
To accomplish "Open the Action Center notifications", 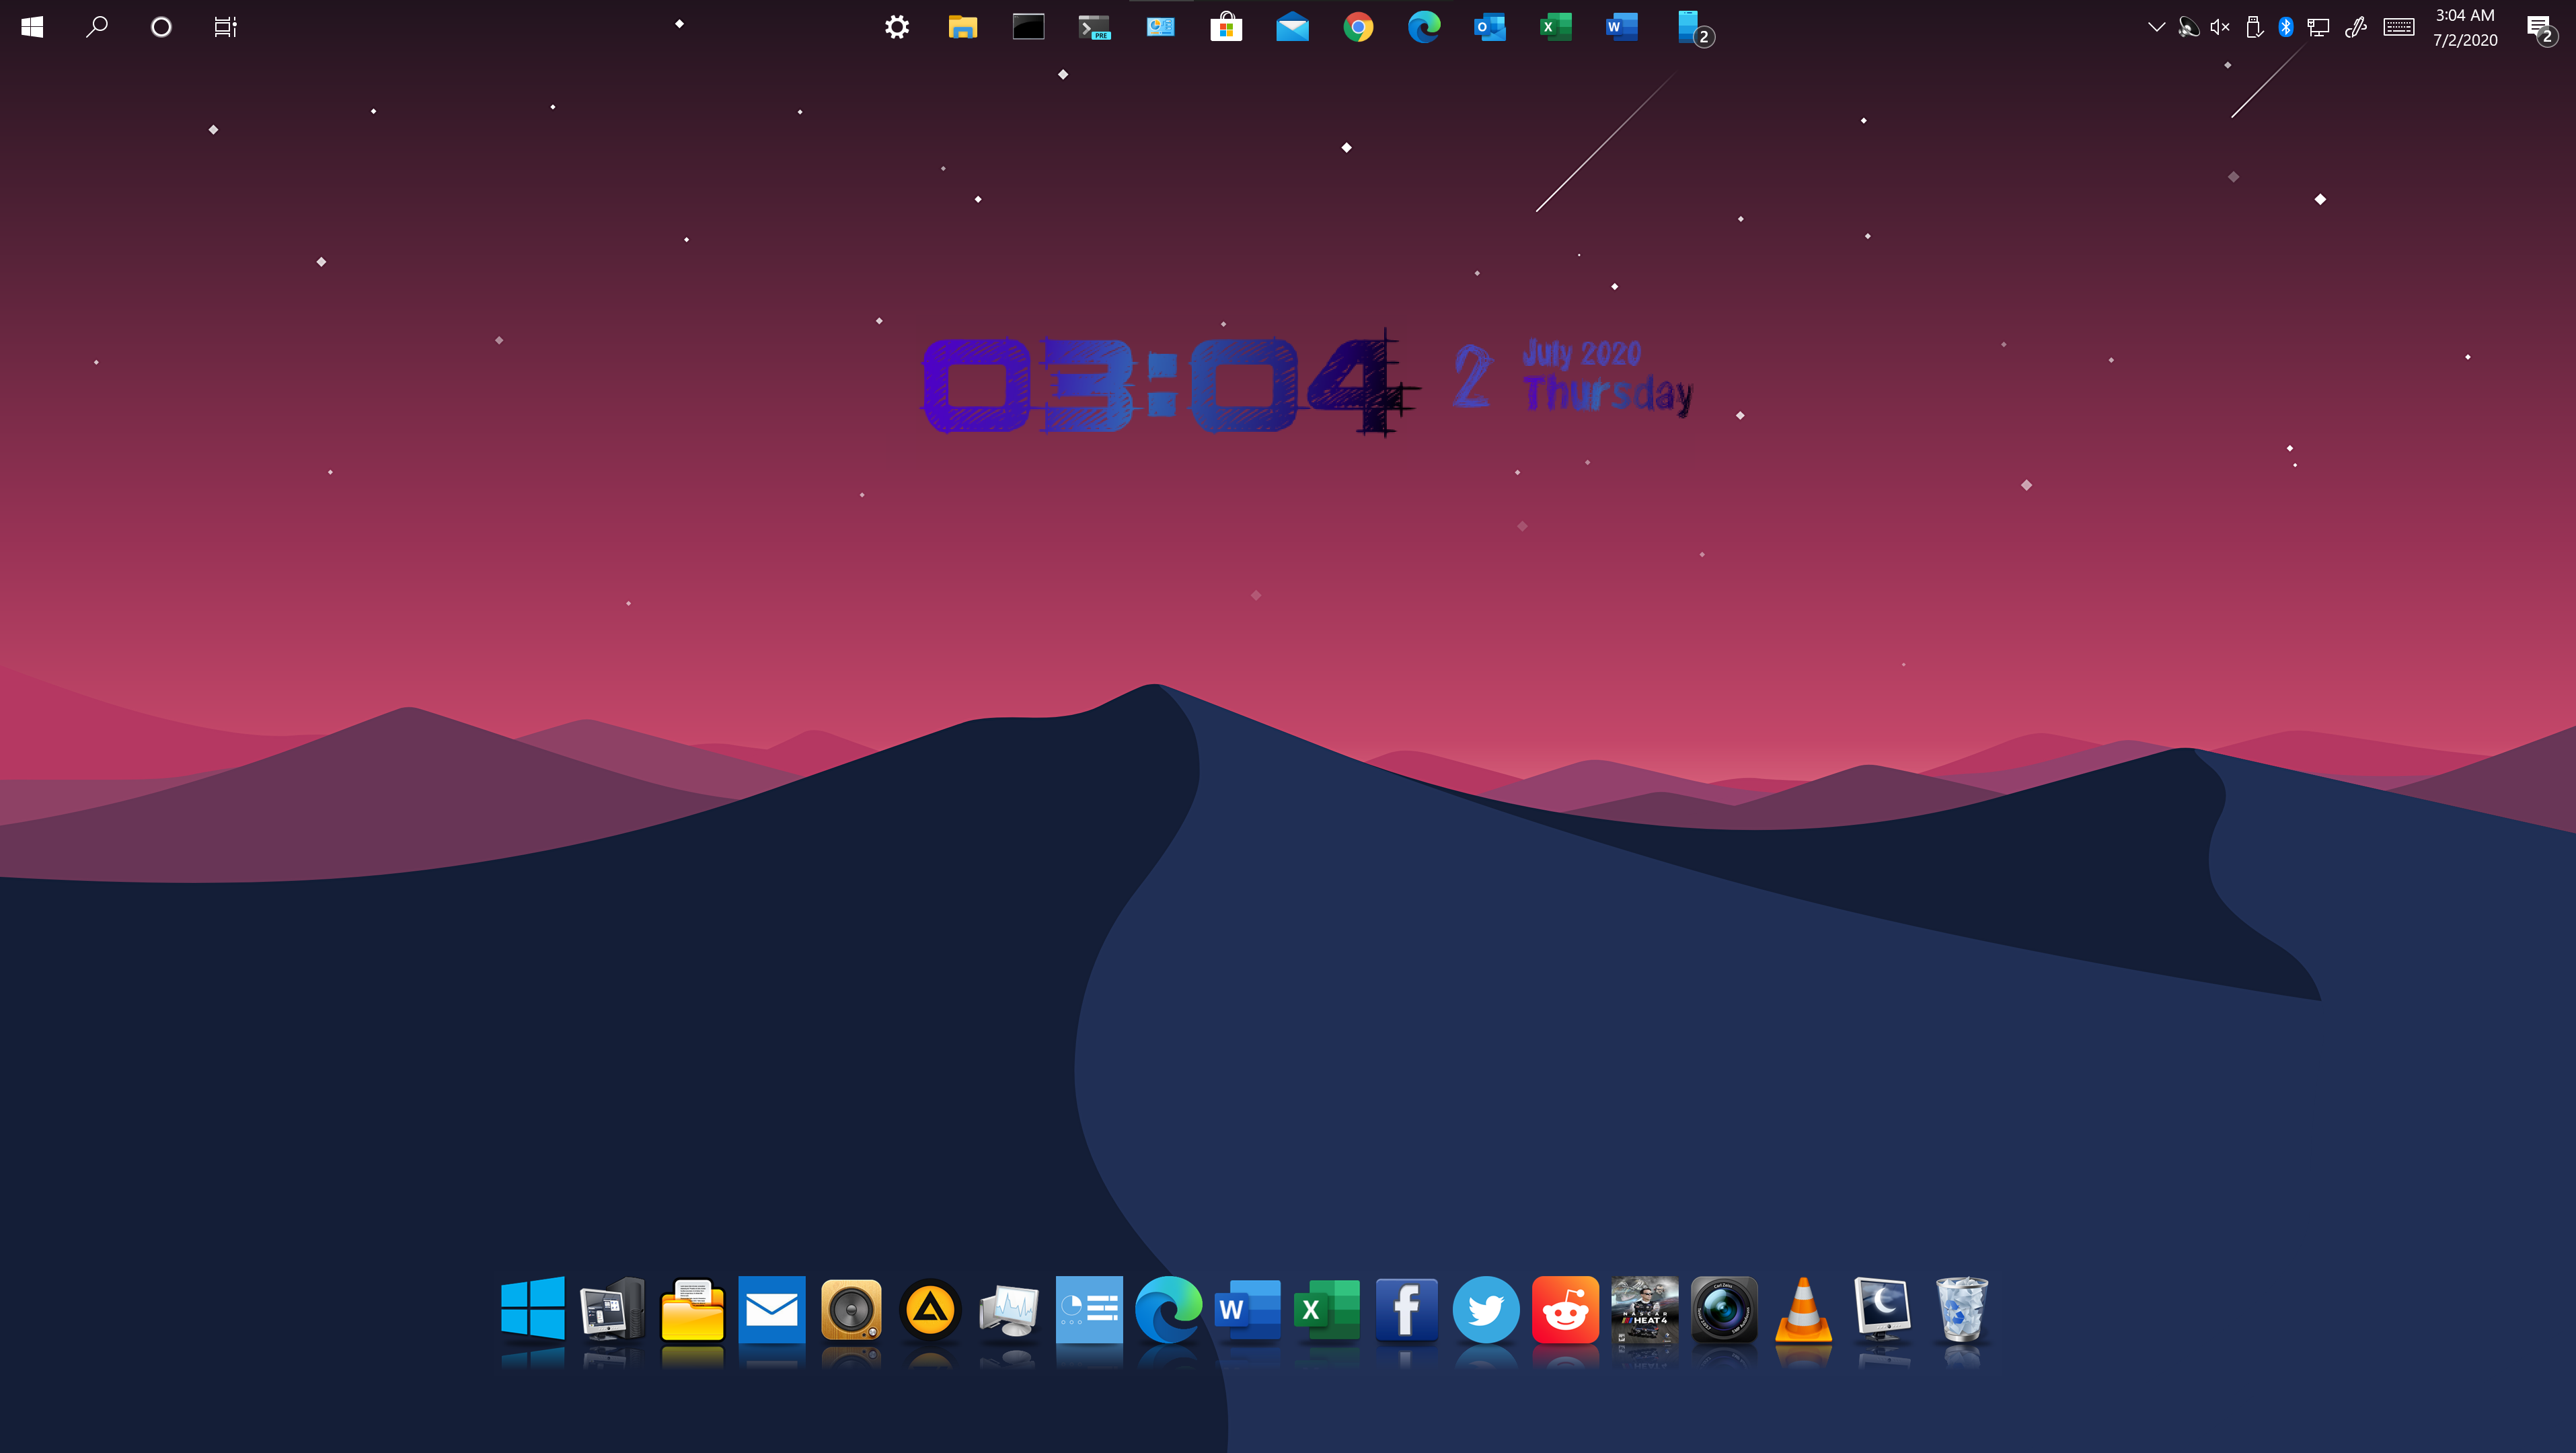I will [x=2540, y=27].
